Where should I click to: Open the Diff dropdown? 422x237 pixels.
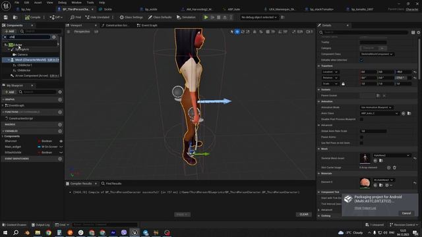tap(56, 17)
